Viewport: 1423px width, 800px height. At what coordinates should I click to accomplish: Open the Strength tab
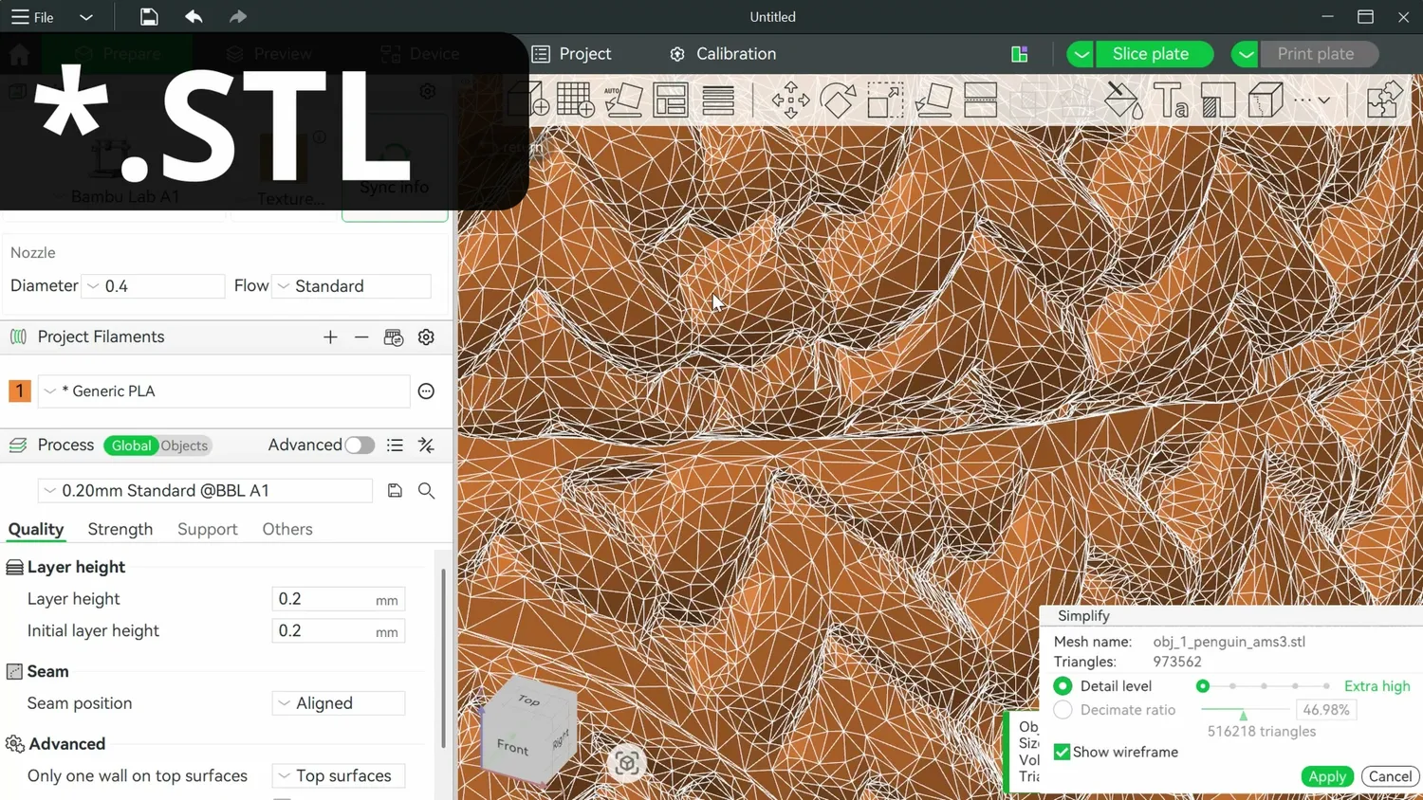click(x=120, y=529)
